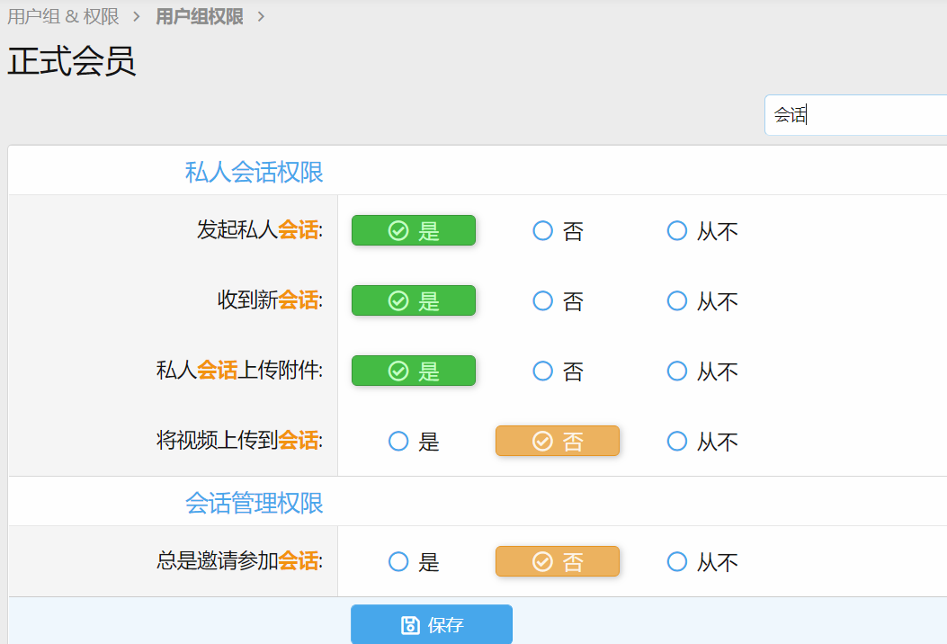947x644 pixels.
Task: Go to 用户组权限 breadcrumb link
Action: pos(200,17)
